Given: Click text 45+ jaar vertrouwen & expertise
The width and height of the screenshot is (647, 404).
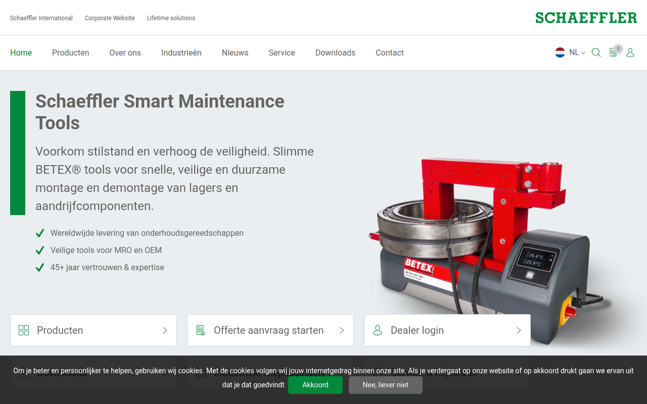Looking at the screenshot, I should pos(107,267).
